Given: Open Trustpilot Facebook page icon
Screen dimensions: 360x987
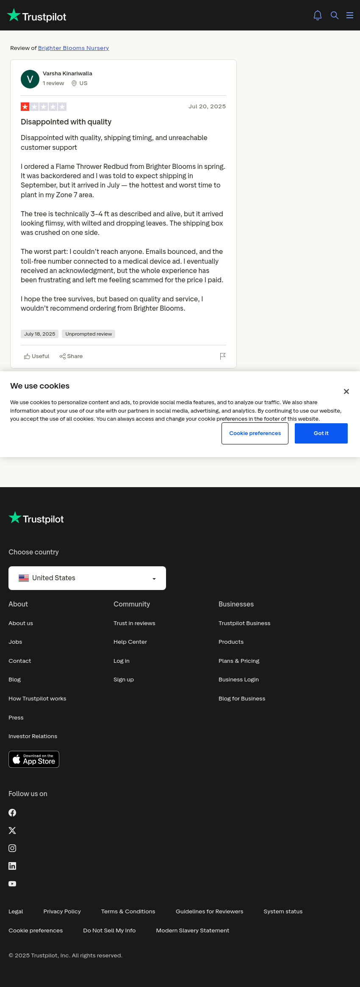Looking at the screenshot, I should (x=12, y=813).
